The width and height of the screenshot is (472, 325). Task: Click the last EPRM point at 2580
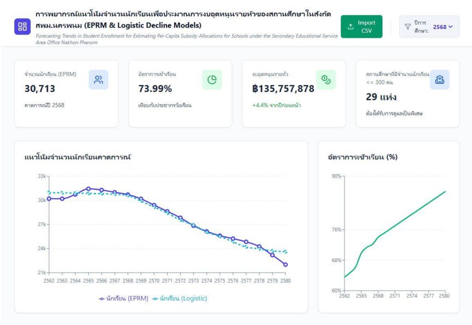(x=286, y=265)
